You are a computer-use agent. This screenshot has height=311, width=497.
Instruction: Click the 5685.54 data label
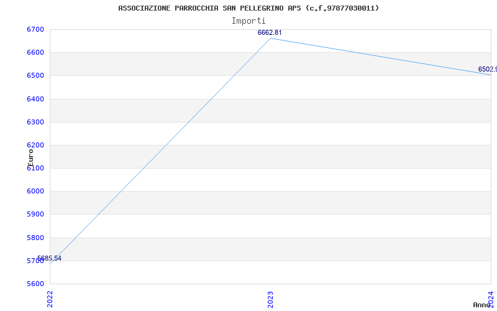50,258
